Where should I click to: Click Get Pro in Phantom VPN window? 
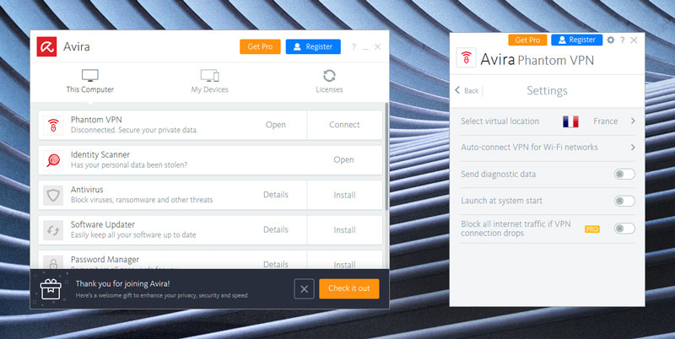(527, 40)
